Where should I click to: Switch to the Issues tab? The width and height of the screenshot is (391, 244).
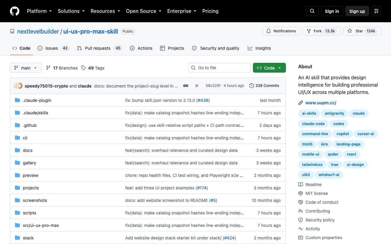[53, 48]
